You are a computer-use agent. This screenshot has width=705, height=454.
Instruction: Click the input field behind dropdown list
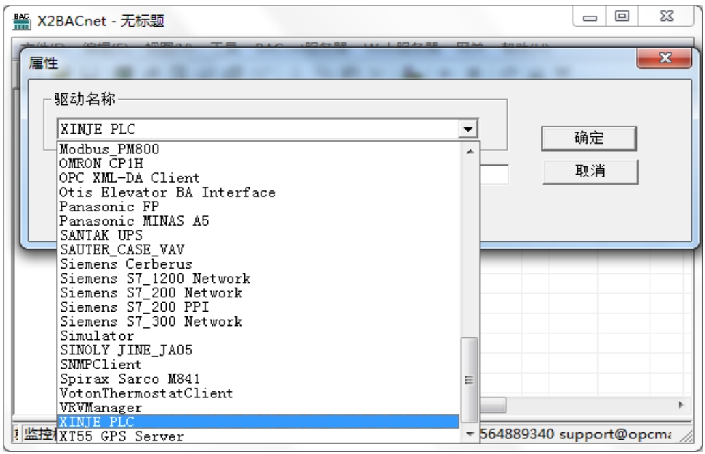[x=495, y=175]
